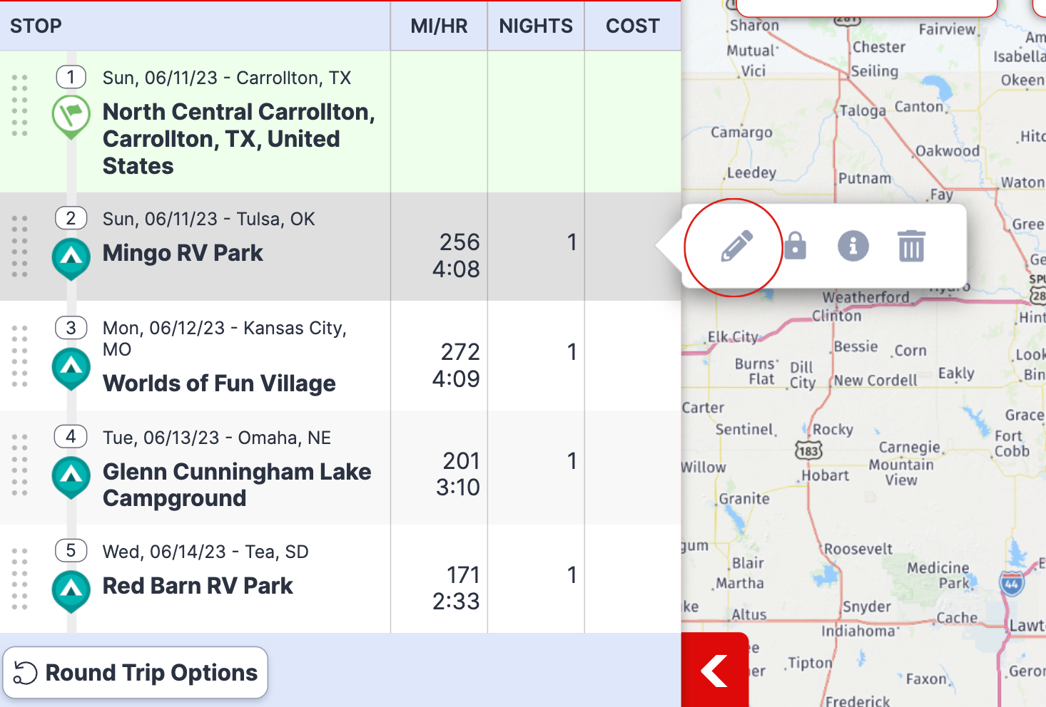Select the COST column header
The height and width of the screenshot is (707, 1046).
(633, 26)
